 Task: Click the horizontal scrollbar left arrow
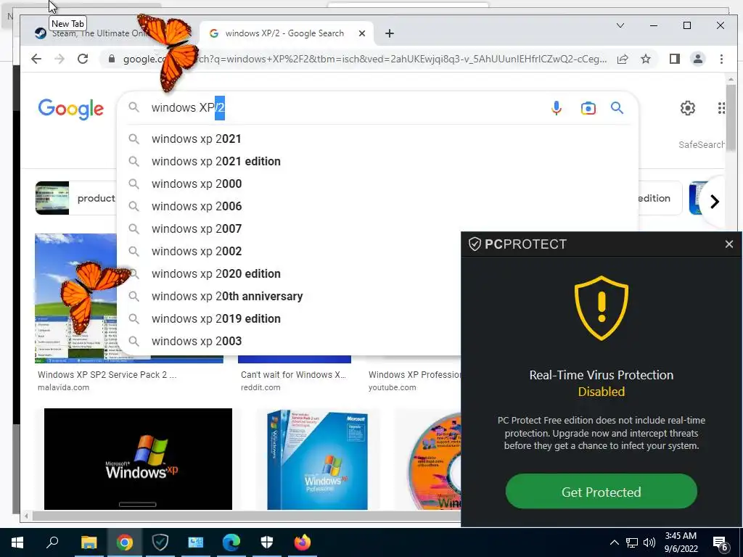click(x=27, y=516)
